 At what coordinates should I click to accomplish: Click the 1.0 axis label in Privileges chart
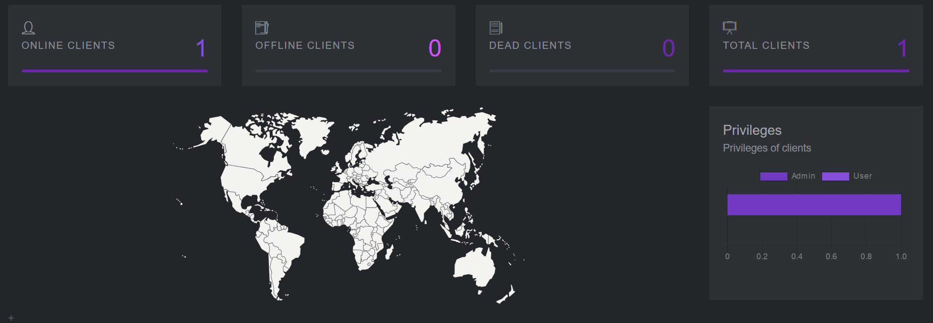point(901,256)
